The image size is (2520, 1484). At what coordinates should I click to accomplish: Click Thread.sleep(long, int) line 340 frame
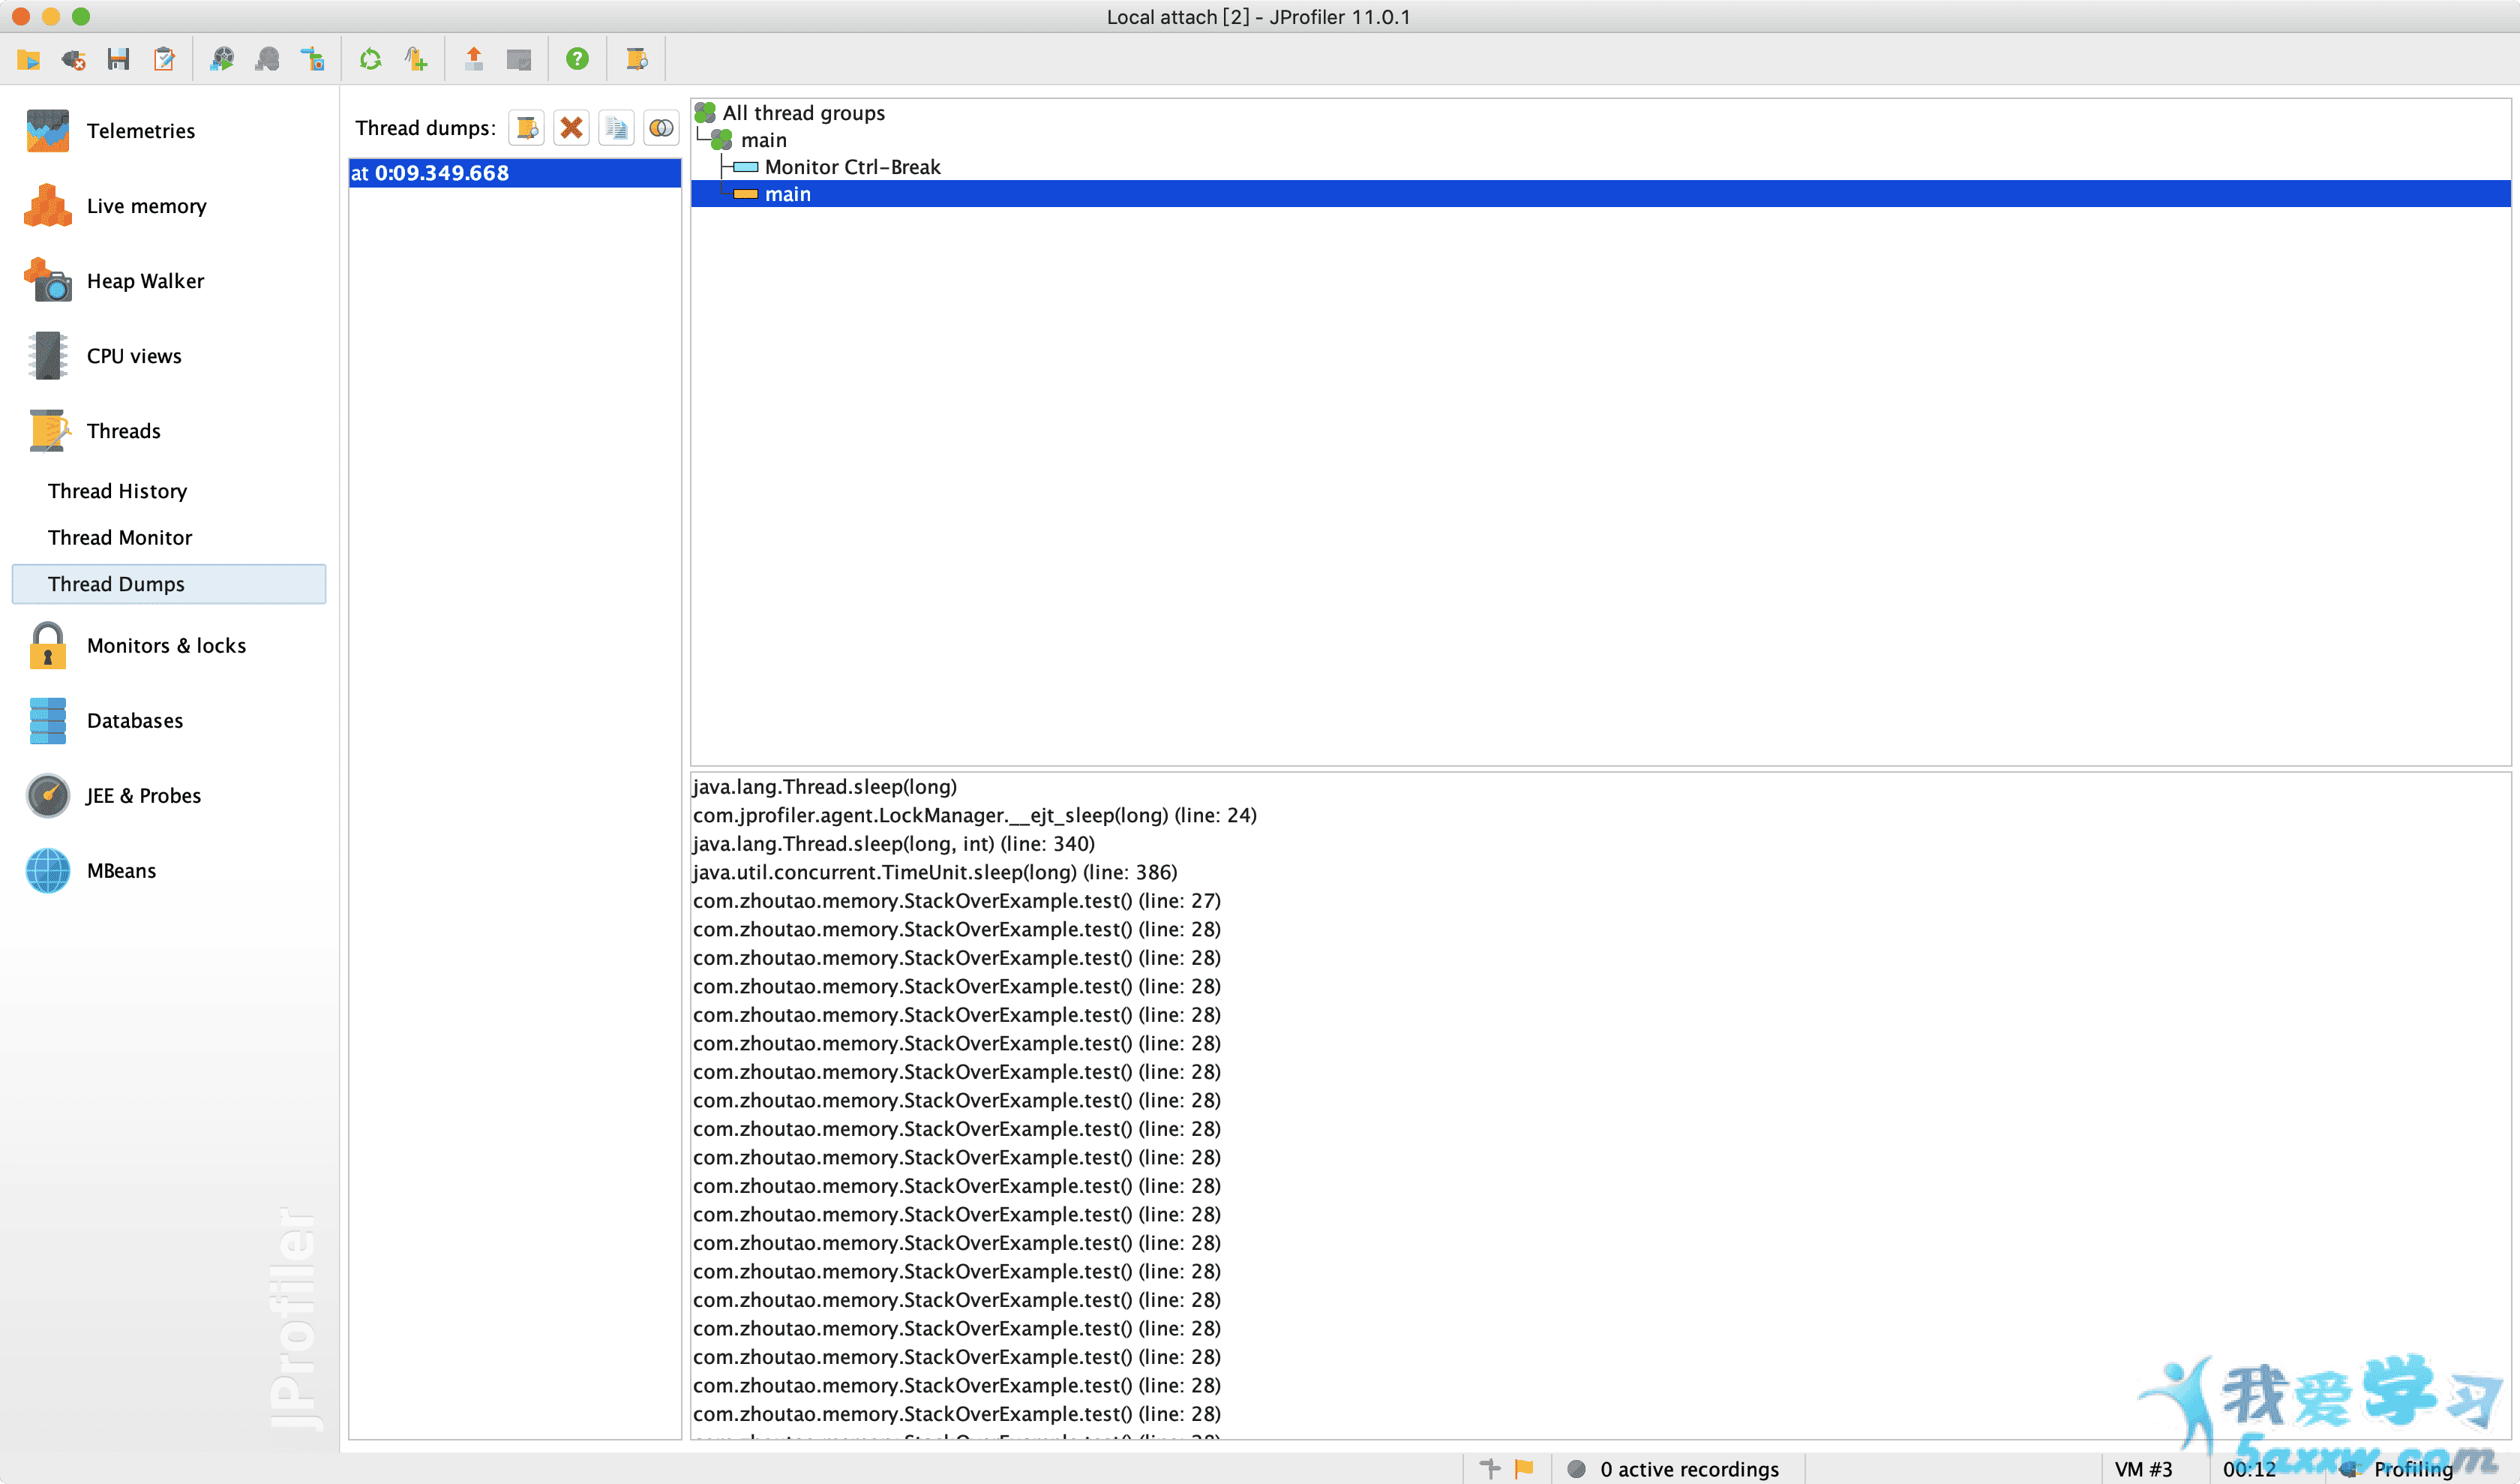(894, 844)
